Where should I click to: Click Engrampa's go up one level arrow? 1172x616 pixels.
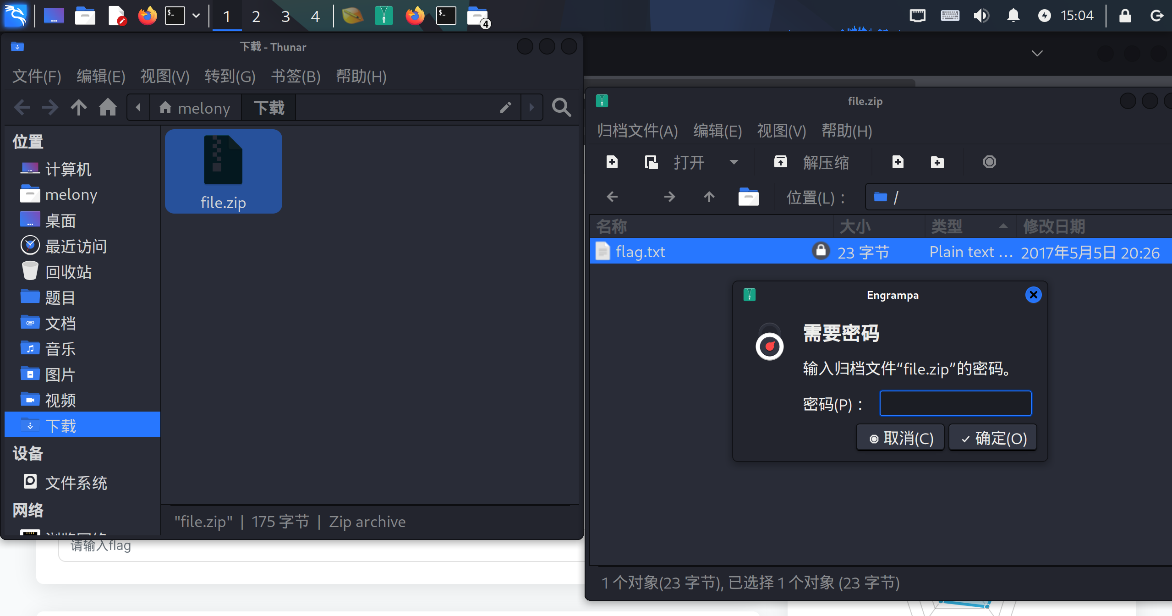tap(709, 197)
